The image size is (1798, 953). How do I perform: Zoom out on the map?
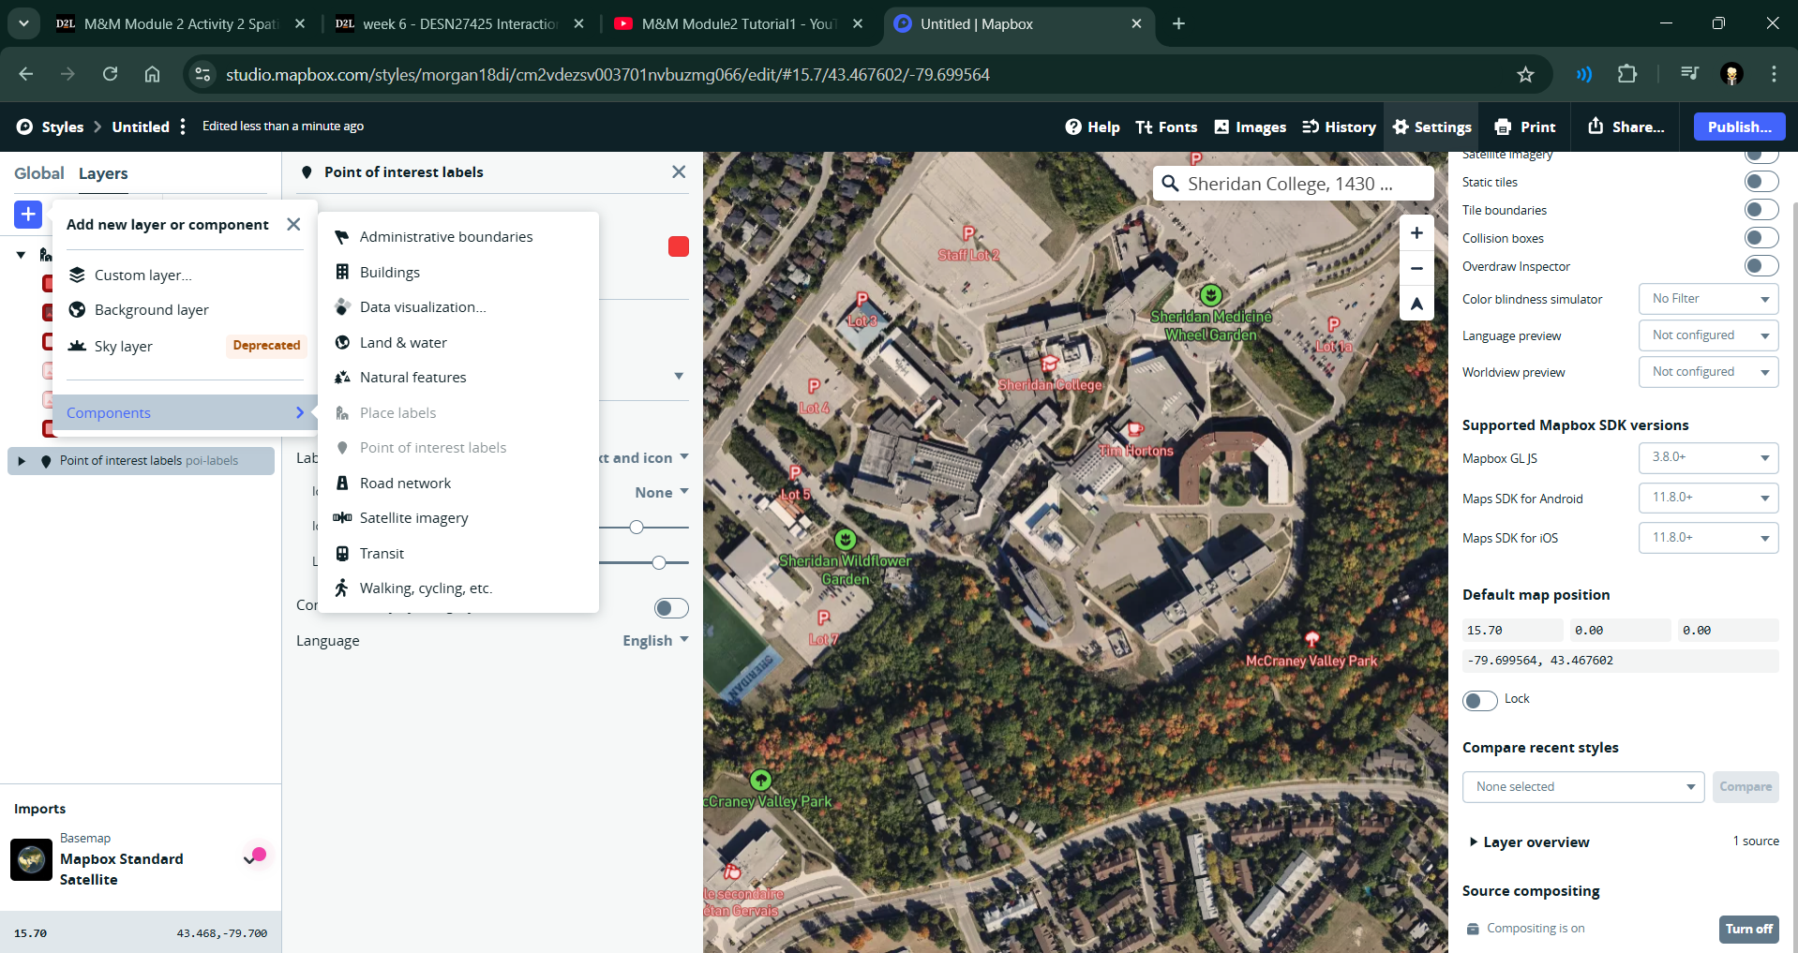click(1416, 269)
